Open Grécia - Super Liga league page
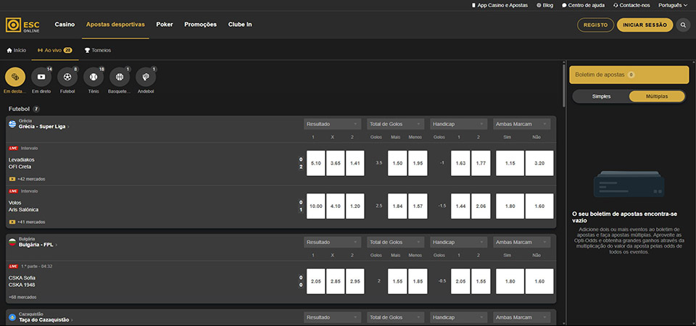This screenshot has width=696, height=326. click(44, 126)
